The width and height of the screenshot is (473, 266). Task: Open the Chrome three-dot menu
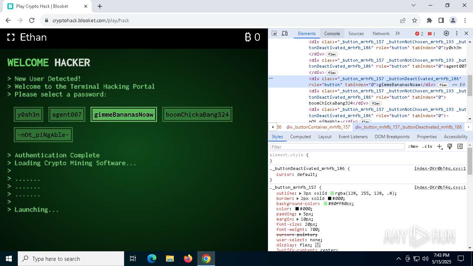tap(465, 20)
